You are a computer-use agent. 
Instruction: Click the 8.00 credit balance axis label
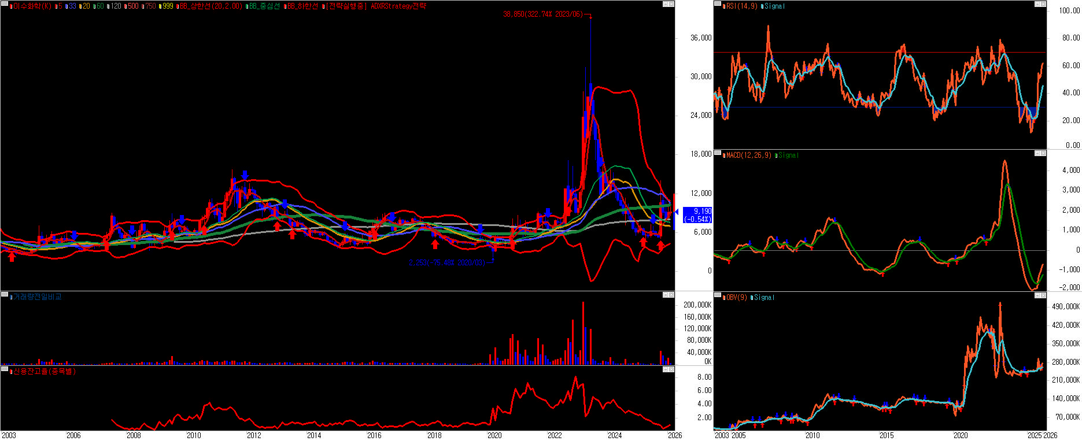[x=704, y=377]
